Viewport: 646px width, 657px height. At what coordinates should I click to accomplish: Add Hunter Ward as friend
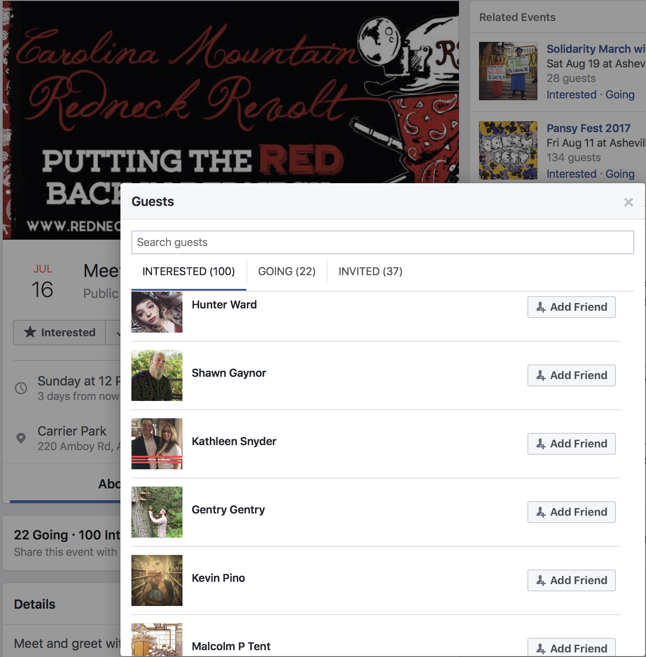[x=571, y=307]
